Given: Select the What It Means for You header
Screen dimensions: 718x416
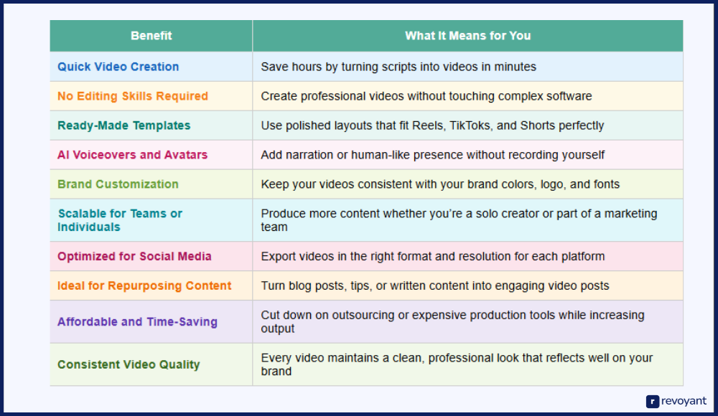Looking at the screenshot, I should tap(467, 36).
